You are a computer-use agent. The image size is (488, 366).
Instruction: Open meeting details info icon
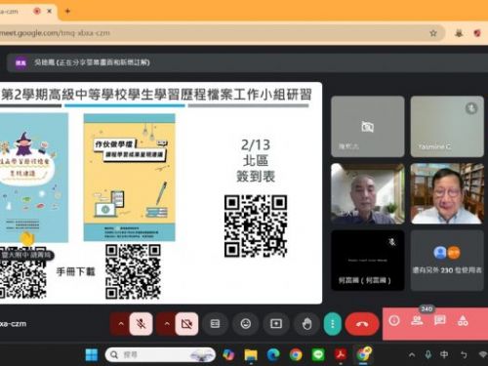point(394,321)
